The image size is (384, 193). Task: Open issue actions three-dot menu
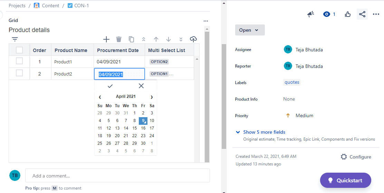[376, 14]
